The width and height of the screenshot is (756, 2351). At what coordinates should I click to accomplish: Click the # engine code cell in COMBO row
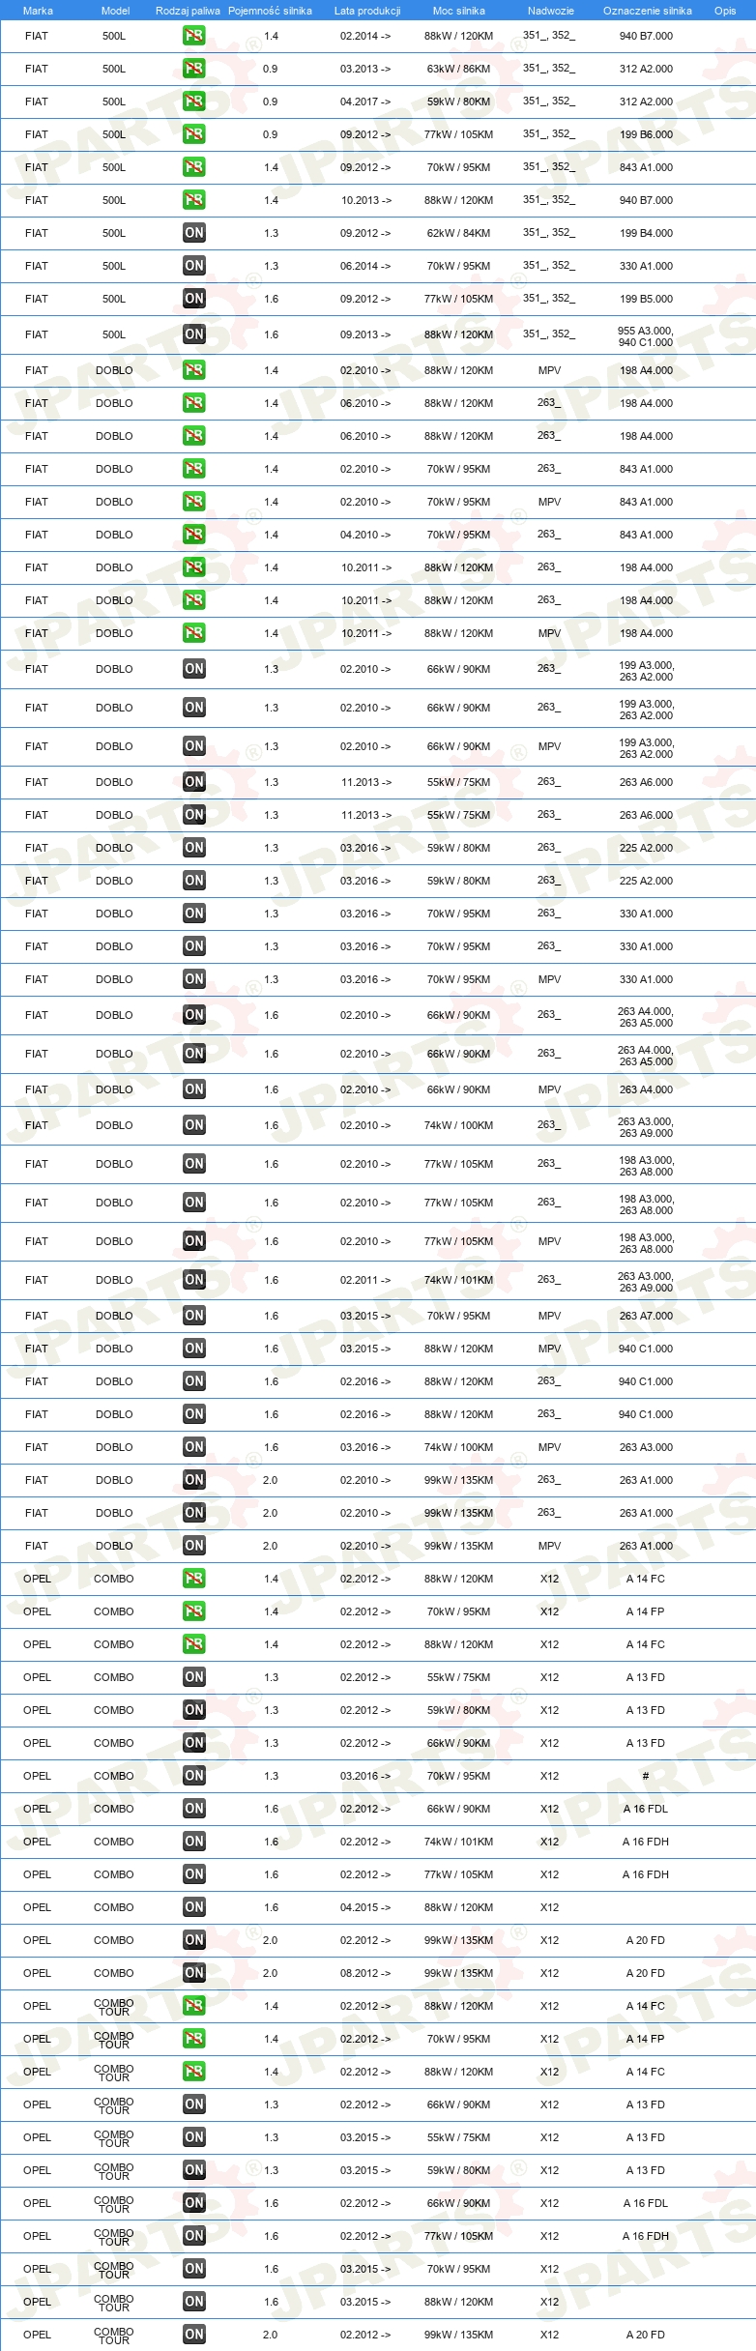[646, 1776]
